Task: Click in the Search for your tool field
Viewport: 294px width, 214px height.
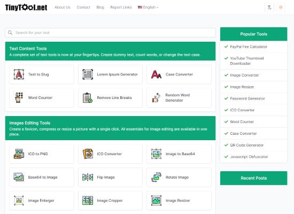Action: point(110,33)
